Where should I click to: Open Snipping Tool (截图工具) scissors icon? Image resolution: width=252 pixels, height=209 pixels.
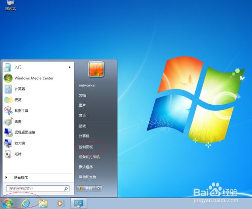(x=8, y=110)
